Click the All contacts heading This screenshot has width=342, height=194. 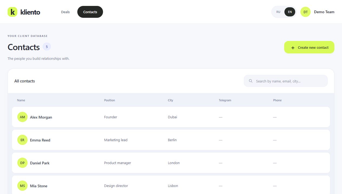tap(25, 81)
